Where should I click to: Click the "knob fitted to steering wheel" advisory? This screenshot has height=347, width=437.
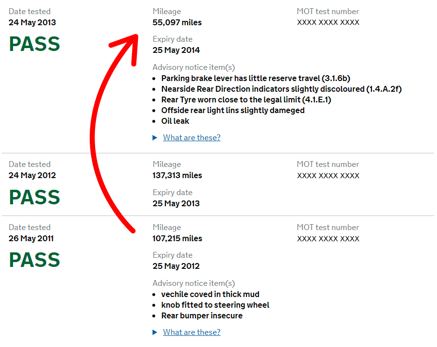click(215, 305)
